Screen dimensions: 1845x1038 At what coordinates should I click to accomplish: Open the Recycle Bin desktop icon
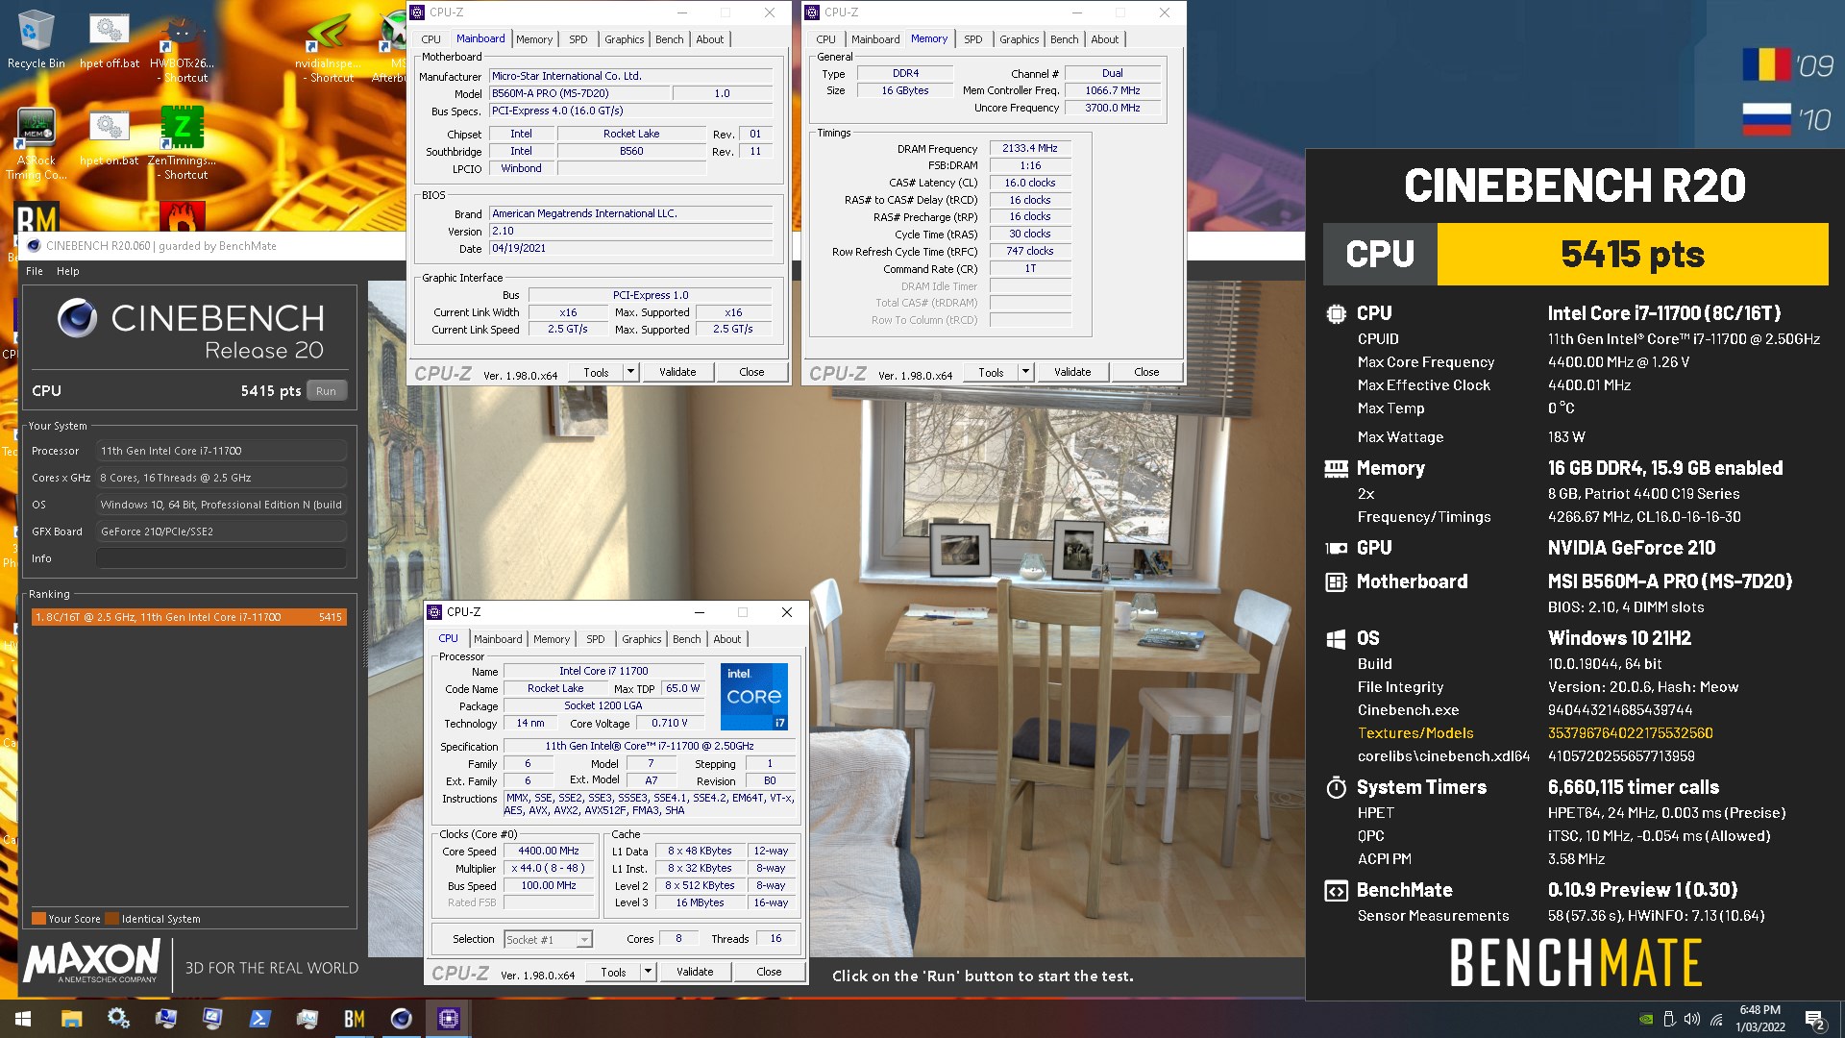click(x=36, y=40)
